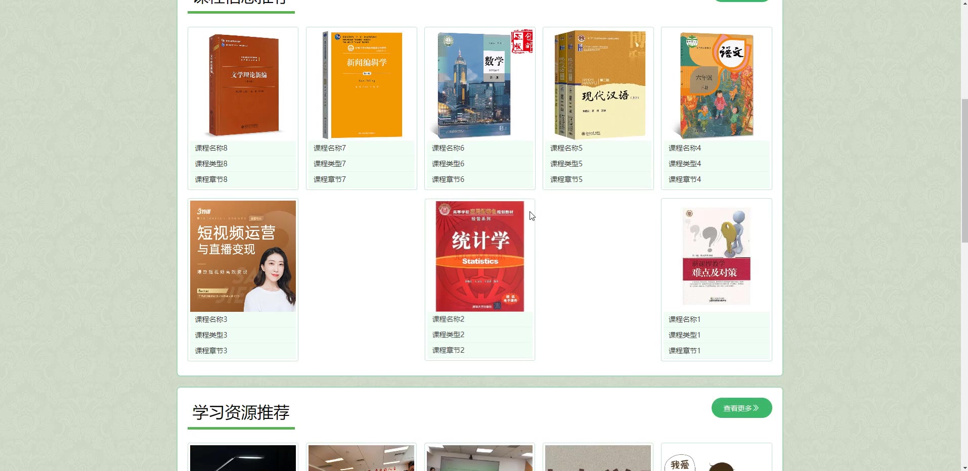Click the text 课程名称4

(x=685, y=148)
